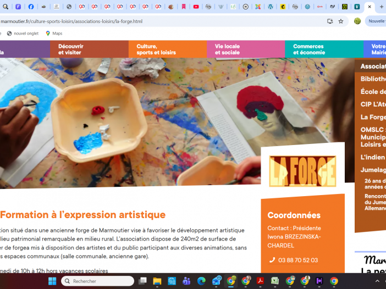Switch to the Facebook tab

31,7
